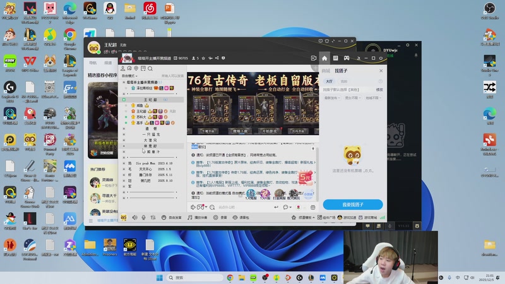505x284 pixels.
Task: Click the message icon in YY title bar
Action: click(321, 41)
